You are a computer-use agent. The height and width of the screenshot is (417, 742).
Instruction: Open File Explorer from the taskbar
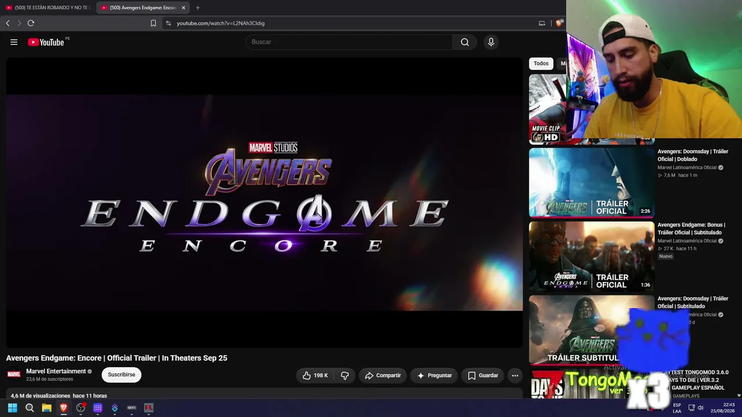(46, 408)
